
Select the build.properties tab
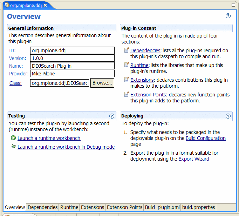[x=198, y=207]
